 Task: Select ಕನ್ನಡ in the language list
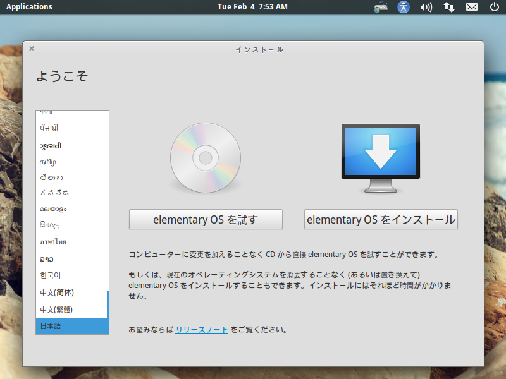(x=71, y=193)
